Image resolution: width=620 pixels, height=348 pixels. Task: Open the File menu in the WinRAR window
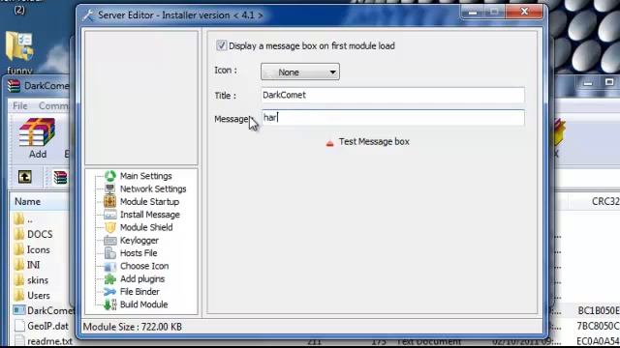[x=19, y=105]
